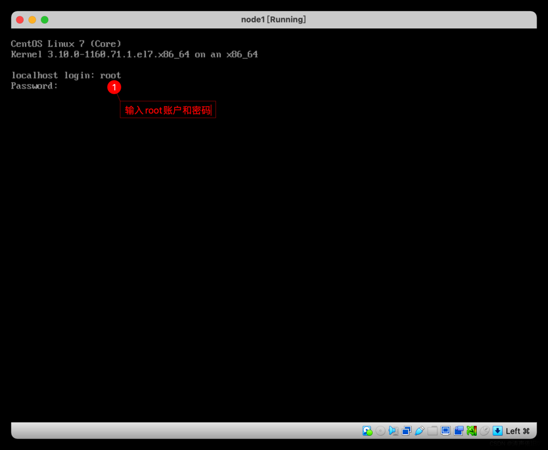Click the hard disk activity status icon
The image size is (548, 450).
[x=367, y=431]
